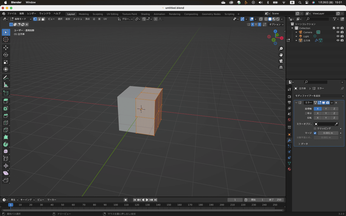Remove the Mirror modifier
The width and height of the screenshot is (346, 216).
coord(336,103)
